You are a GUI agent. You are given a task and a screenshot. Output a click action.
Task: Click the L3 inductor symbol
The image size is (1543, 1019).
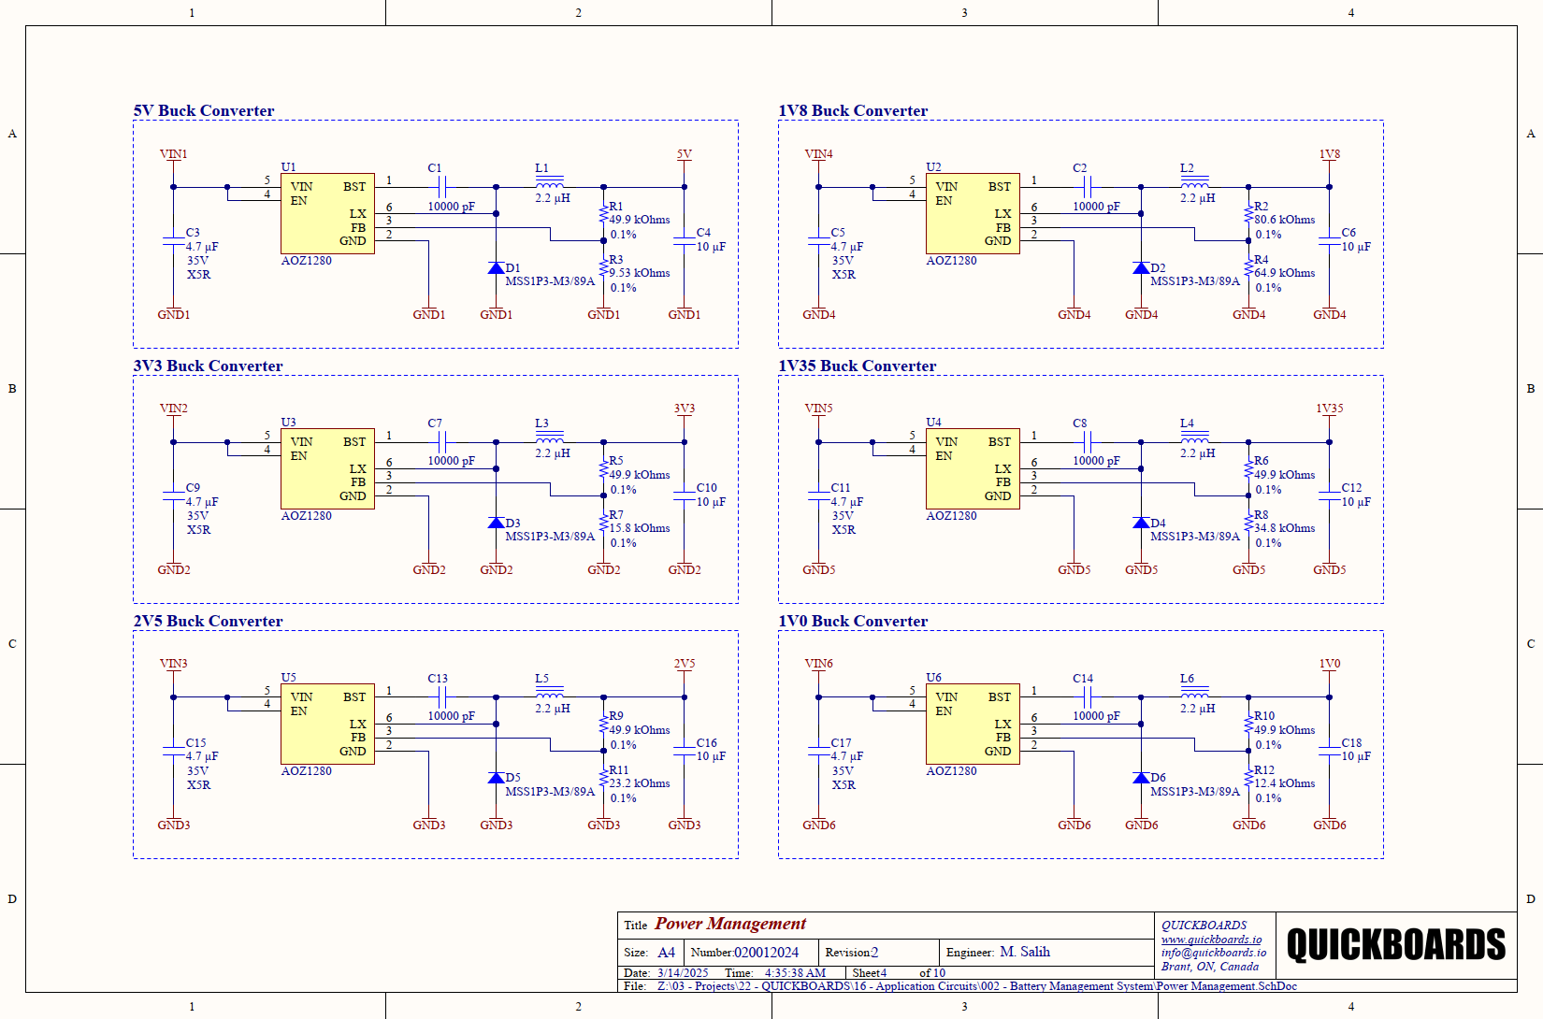pos(549,438)
